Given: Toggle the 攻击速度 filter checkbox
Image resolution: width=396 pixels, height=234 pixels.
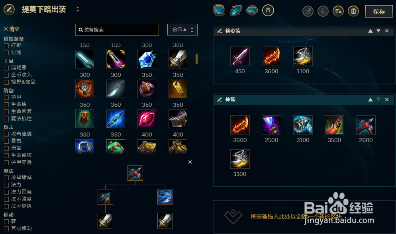Looking at the screenshot, I should (x=6, y=134).
